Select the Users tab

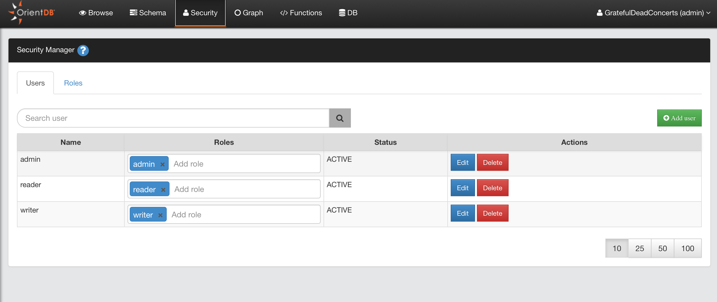(x=35, y=83)
